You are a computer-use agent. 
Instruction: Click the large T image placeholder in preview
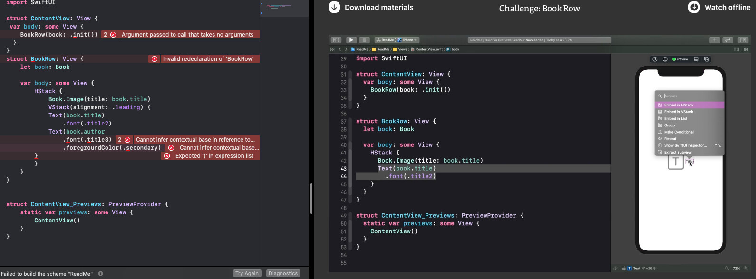pos(676,162)
